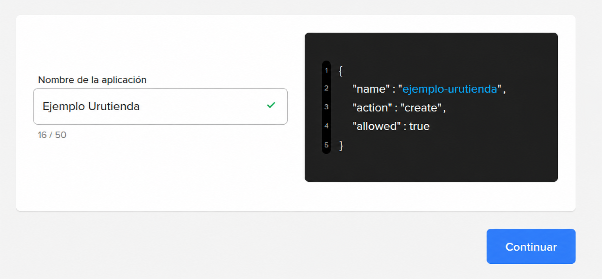This screenshot has width=602, height=279.
Task: Click the Continuar button
Action: coord(531,246)
